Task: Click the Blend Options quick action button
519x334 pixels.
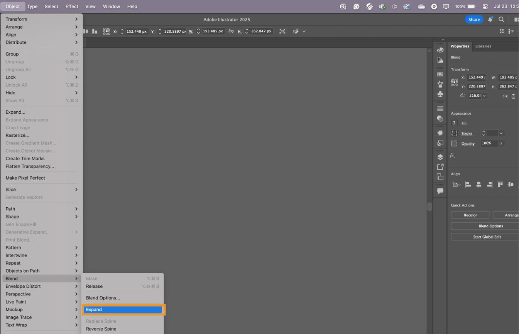Action: coord(491,226)
